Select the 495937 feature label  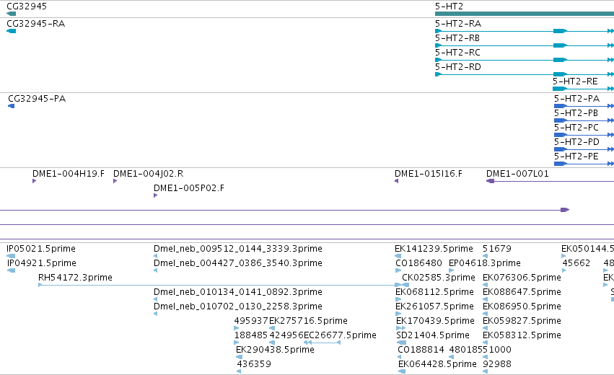click(x=251, y=321)
